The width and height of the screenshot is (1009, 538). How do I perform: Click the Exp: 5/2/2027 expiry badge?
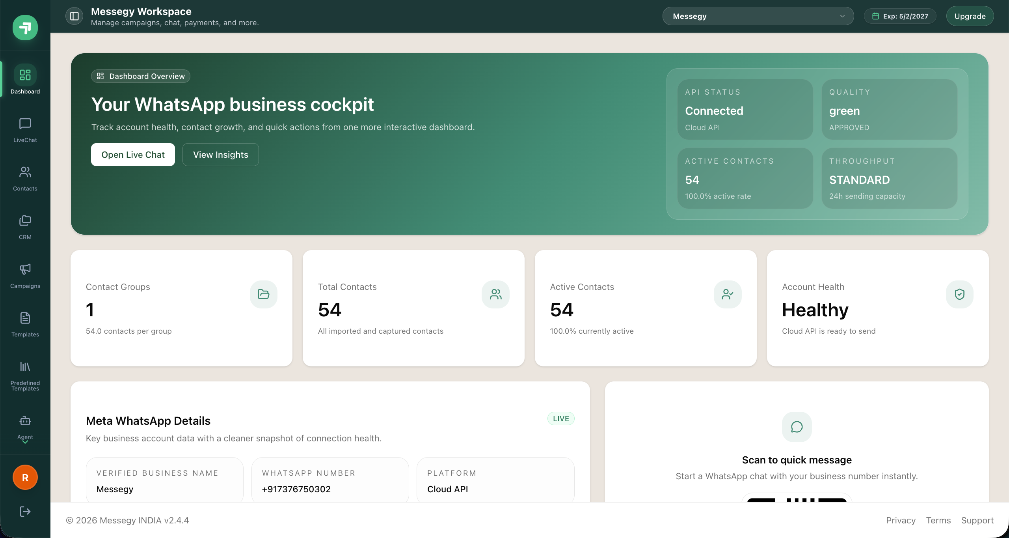coord(900,16)
